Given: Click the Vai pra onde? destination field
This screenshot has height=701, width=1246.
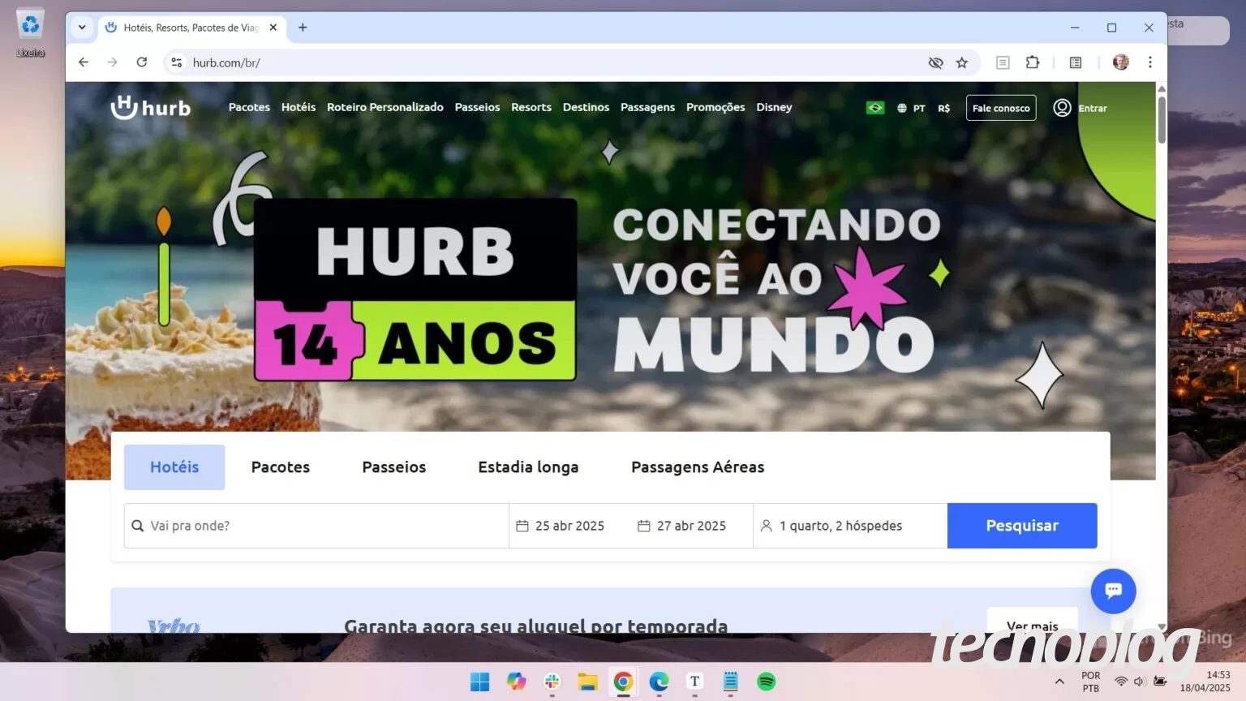Looking at the screenshot, I should coord(316,526).
